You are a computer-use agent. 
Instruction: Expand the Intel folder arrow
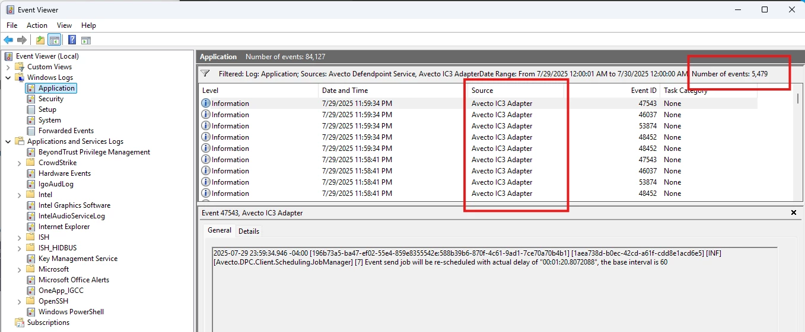20,195
